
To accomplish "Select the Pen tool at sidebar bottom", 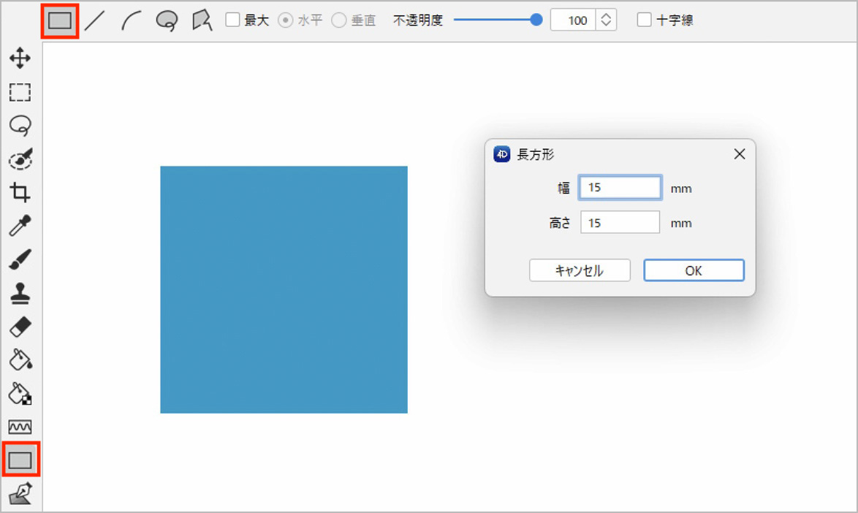I will point(20,493).
